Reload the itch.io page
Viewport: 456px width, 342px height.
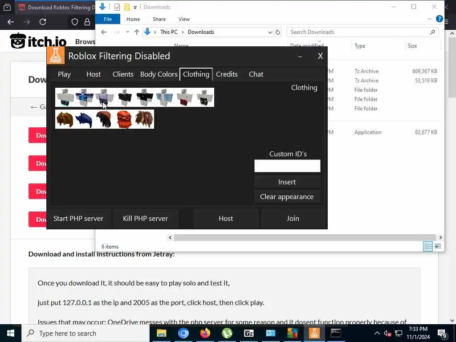pos(43,22)
